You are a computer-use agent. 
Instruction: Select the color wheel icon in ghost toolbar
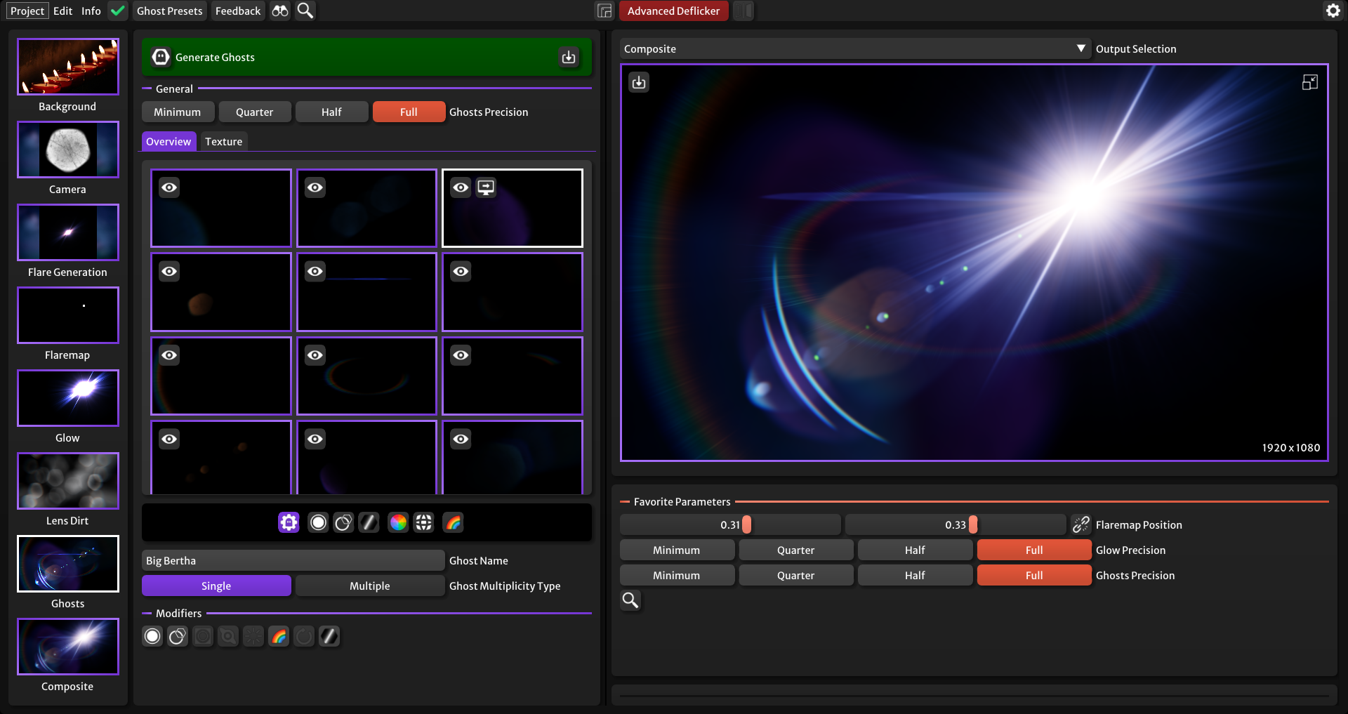[398, 522]
